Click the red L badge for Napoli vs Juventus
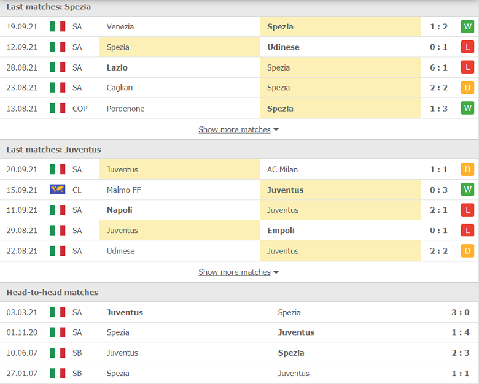Image resolution: width=479 pixels, height=384 pixels. 467,210
